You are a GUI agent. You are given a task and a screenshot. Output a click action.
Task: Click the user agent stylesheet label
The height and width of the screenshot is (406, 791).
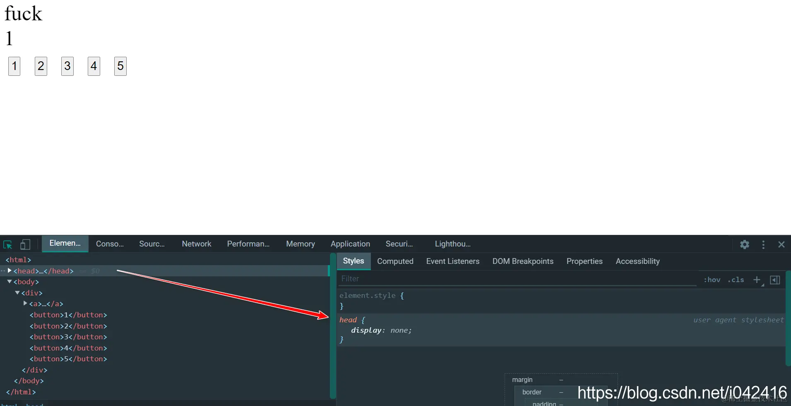click(x=738, y=320)
